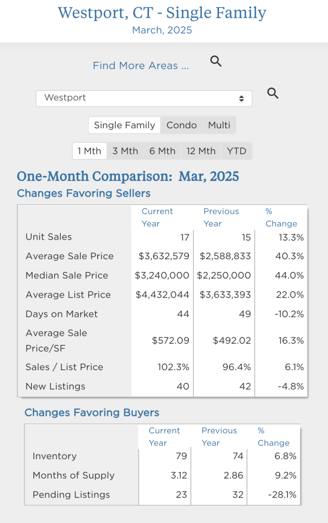
Task: Click the Median Sale Price row label
Action: click(x=67, y=276)
